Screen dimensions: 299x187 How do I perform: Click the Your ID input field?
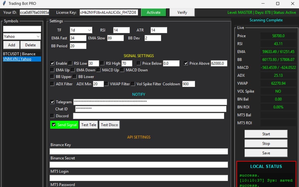(x=34, y=12)
